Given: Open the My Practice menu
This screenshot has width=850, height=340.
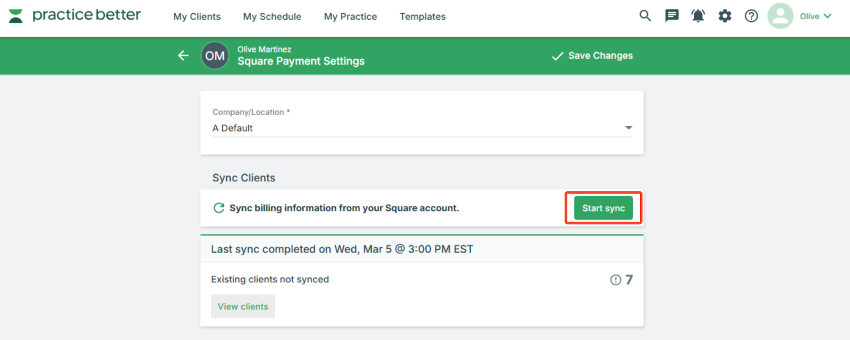Looking at the screenshot, I should pos(351,16).
